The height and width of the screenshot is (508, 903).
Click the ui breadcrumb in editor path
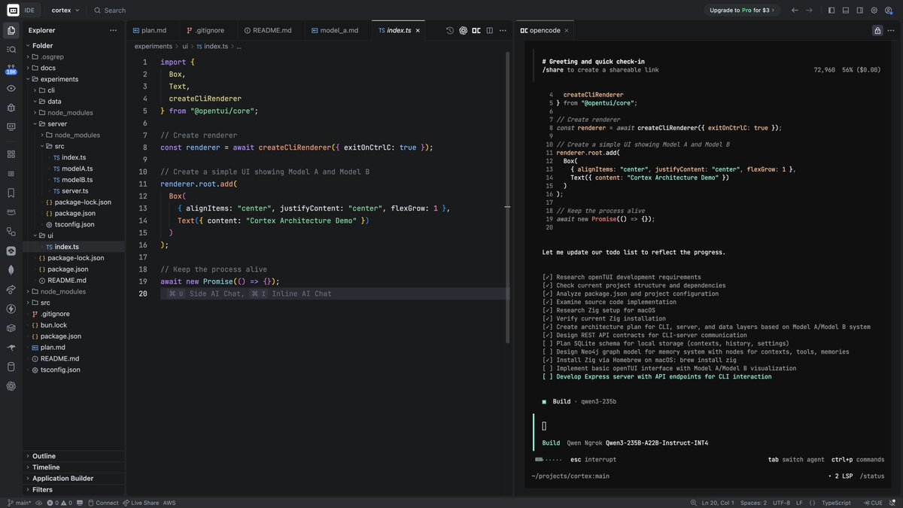point(184,46)
